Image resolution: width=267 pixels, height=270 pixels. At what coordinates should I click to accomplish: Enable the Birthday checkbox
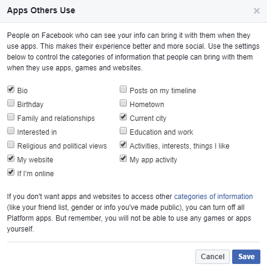[11, 103]
